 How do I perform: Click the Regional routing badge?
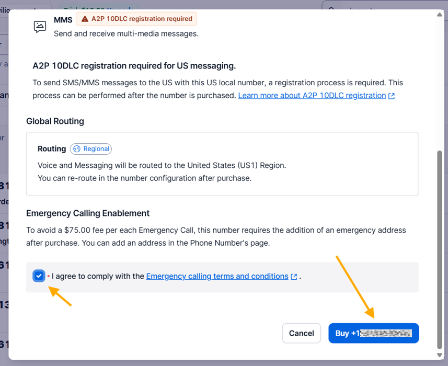[91, 149]
